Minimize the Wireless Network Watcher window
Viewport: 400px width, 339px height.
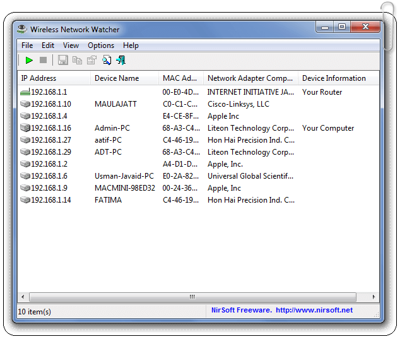pos(325,27)
